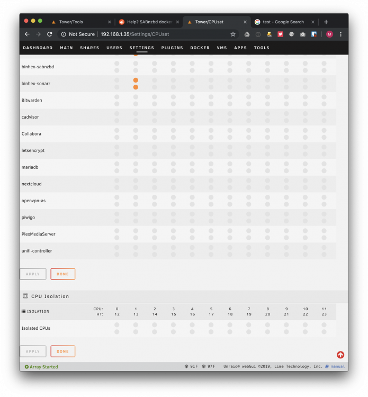Switch to test - Google Search tab
Screen dimensions: 368x397
[x=283, y=22]
